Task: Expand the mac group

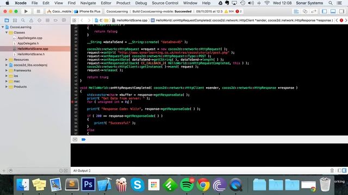Action: 7,81
